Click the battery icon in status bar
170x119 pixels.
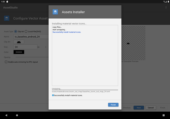click(168, 1)
